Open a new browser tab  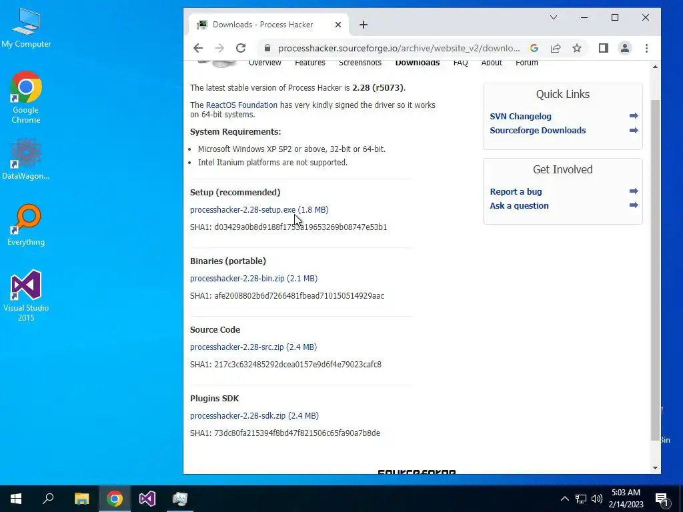tap(364, 25)
